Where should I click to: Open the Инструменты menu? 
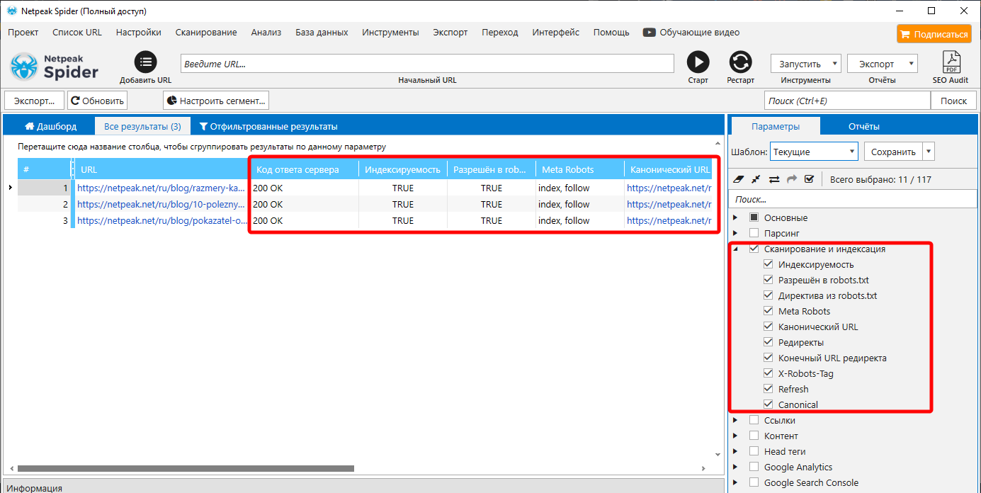coord(390,33)
